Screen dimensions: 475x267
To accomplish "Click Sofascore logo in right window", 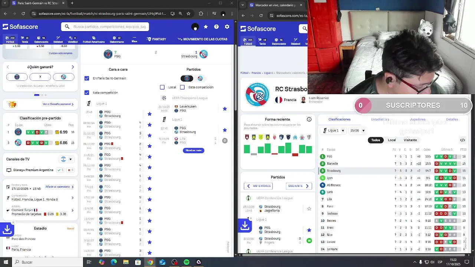I will [x=258, y=29].
